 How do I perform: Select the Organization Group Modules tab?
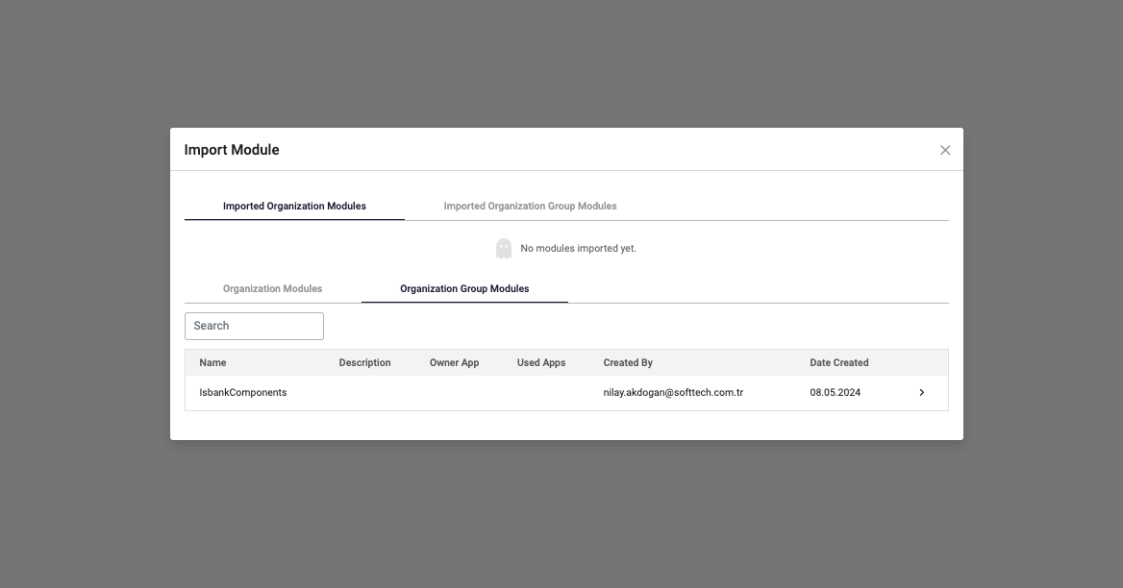(464, 288)
